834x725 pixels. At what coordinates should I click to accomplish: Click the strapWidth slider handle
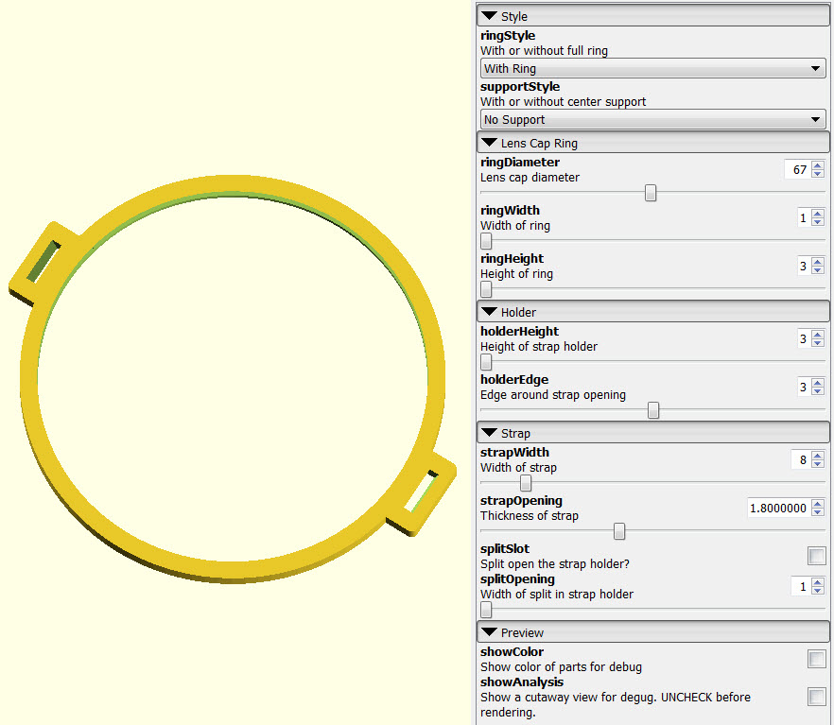pyautogui.click(x=526, y=483)
